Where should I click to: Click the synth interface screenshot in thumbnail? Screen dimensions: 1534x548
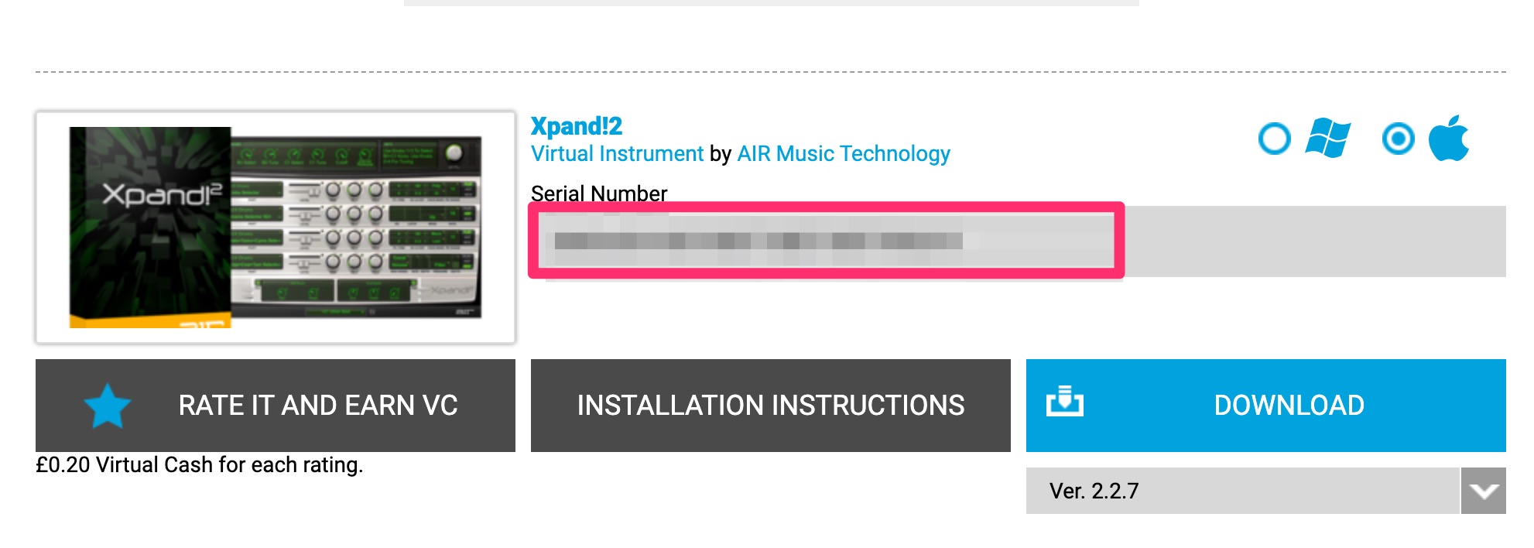click(356, 224)
